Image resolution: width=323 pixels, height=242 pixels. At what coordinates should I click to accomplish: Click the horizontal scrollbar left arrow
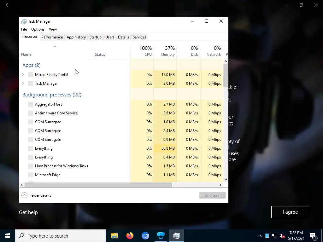click(x=22, y=185)
